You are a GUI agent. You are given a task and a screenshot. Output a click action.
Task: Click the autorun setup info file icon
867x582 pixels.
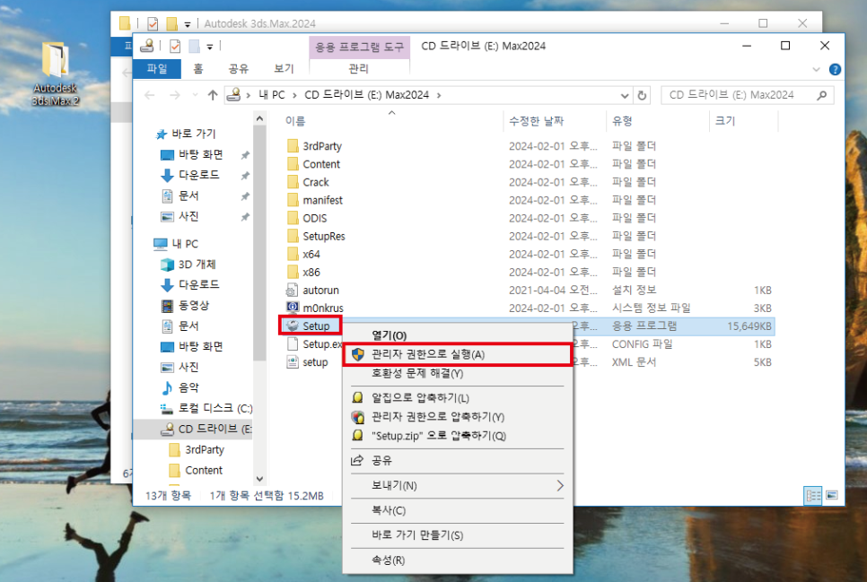292,291
